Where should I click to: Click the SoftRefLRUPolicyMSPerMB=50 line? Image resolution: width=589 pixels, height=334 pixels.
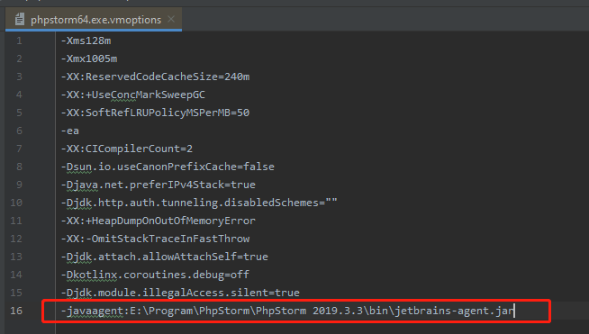point(155,113)
